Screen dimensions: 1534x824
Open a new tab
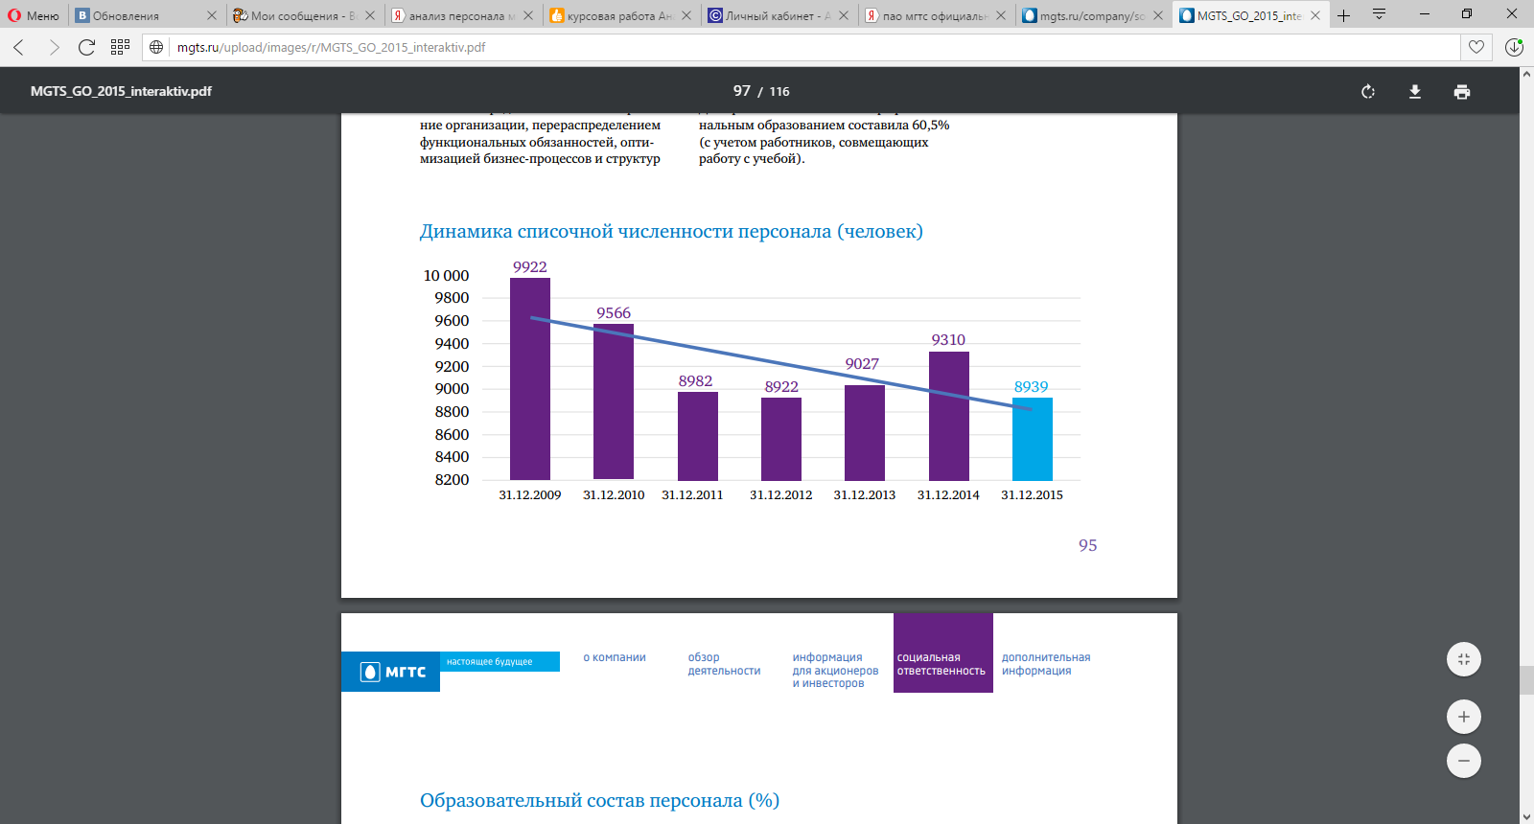pos(1344,15)
